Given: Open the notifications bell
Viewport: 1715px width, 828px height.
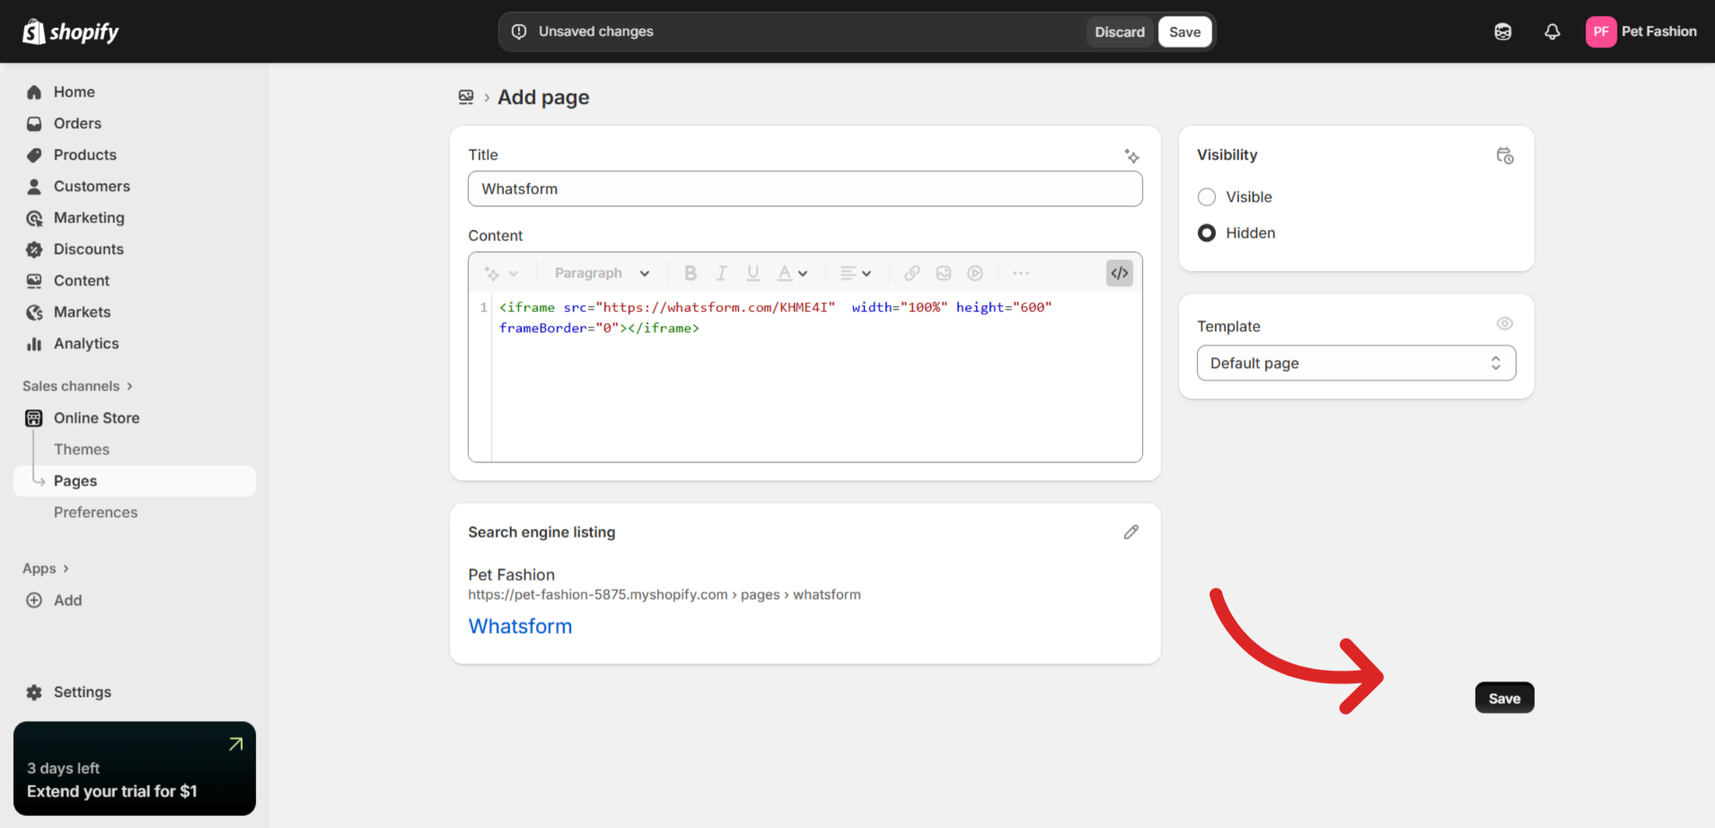Looking at the screenshot, I should click(x=1552, y=31).
